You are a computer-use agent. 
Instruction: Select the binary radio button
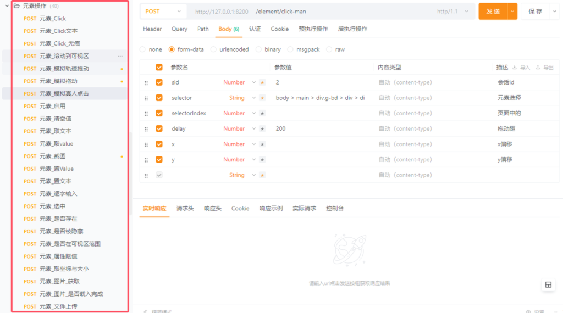258,49
